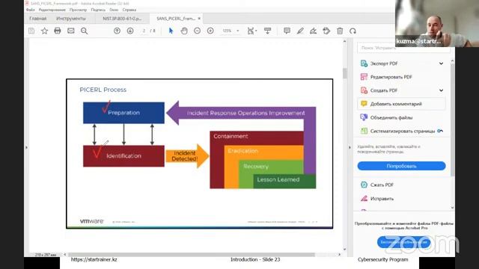The width and height of the screenshot is (479, 269).
Task: Switch to the NIST.SP.800-61r2 document tab
Action: (122, 19)
